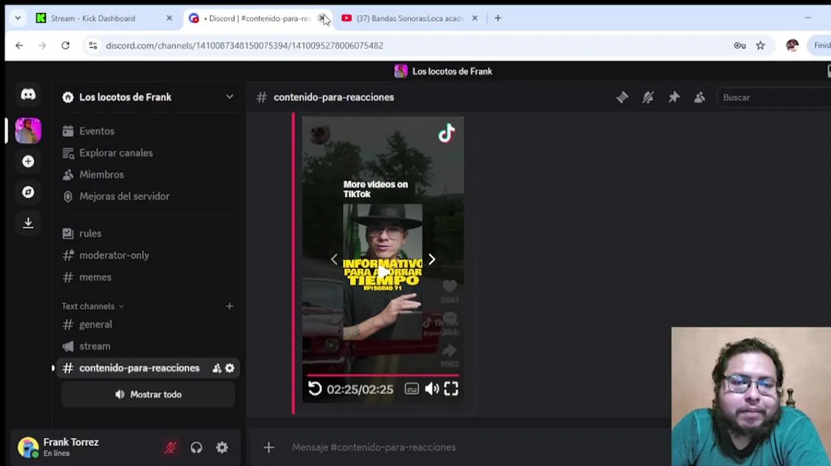The width and height of the screenshot is (831, 466).
Task: Go to previous video arrow
Action: click(334, 260)
